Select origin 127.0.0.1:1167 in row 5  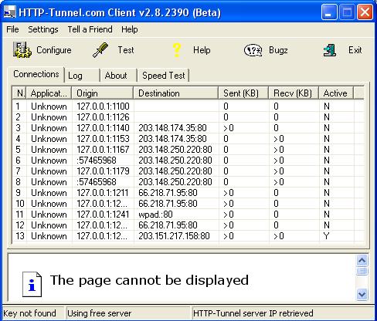(103, 150)
